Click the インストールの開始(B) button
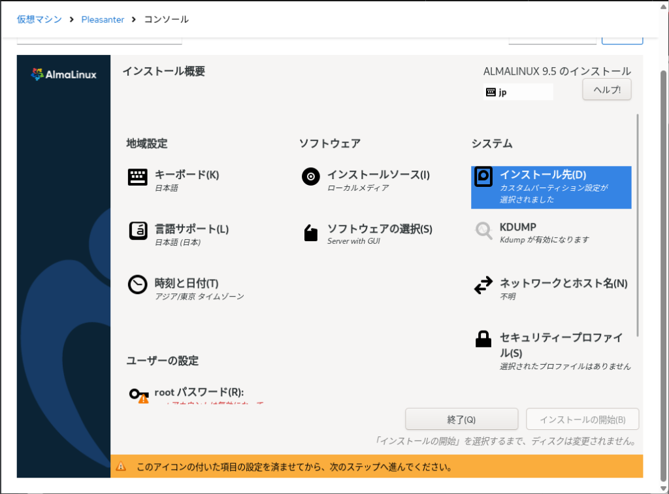The height and width of the screenshot is (494, 669). 583,420
